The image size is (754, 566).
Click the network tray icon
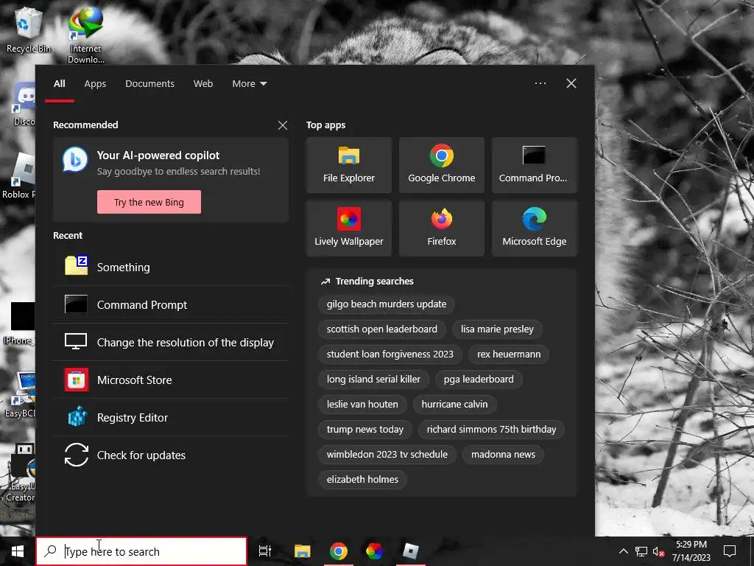click(x=641, y=551)
